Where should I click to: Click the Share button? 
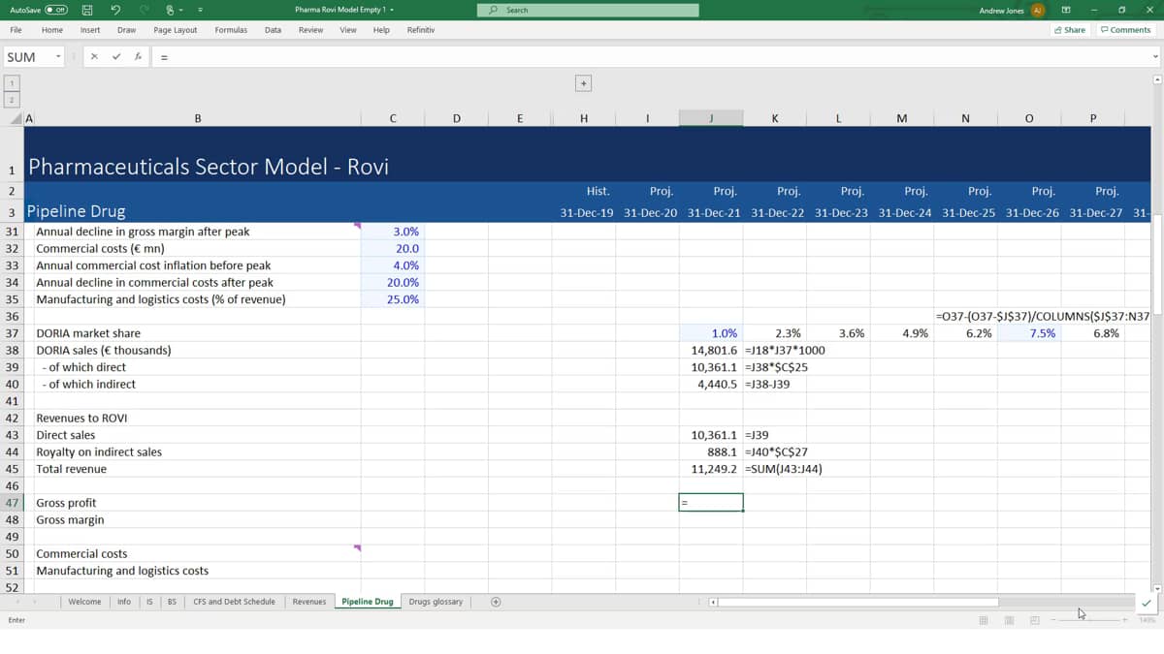1070,30
